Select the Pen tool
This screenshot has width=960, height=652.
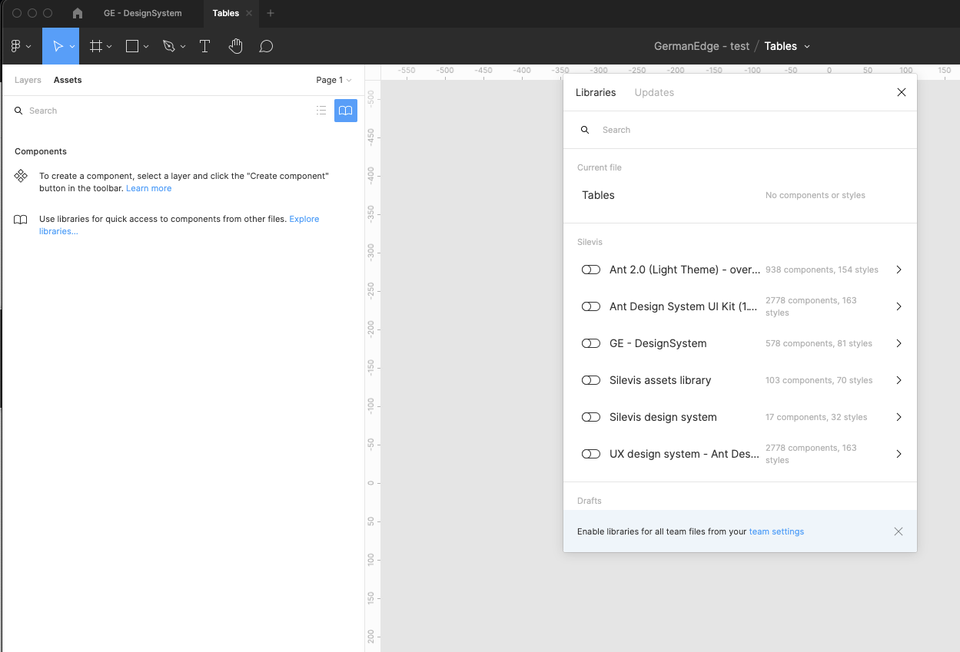click(x=169, y=46)
